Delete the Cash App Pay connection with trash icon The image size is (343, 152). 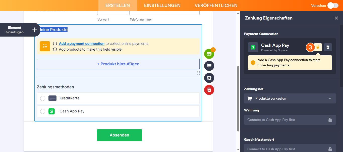click(328, 47)
